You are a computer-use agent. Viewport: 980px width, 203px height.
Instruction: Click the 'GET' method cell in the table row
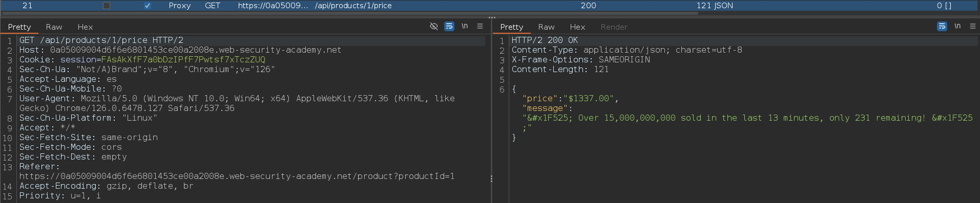213,6
